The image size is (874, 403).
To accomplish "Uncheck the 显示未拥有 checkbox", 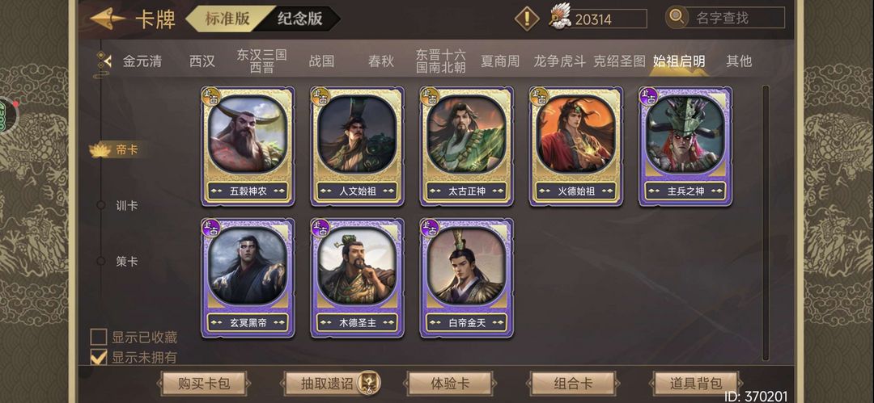I will click(99, 357).
